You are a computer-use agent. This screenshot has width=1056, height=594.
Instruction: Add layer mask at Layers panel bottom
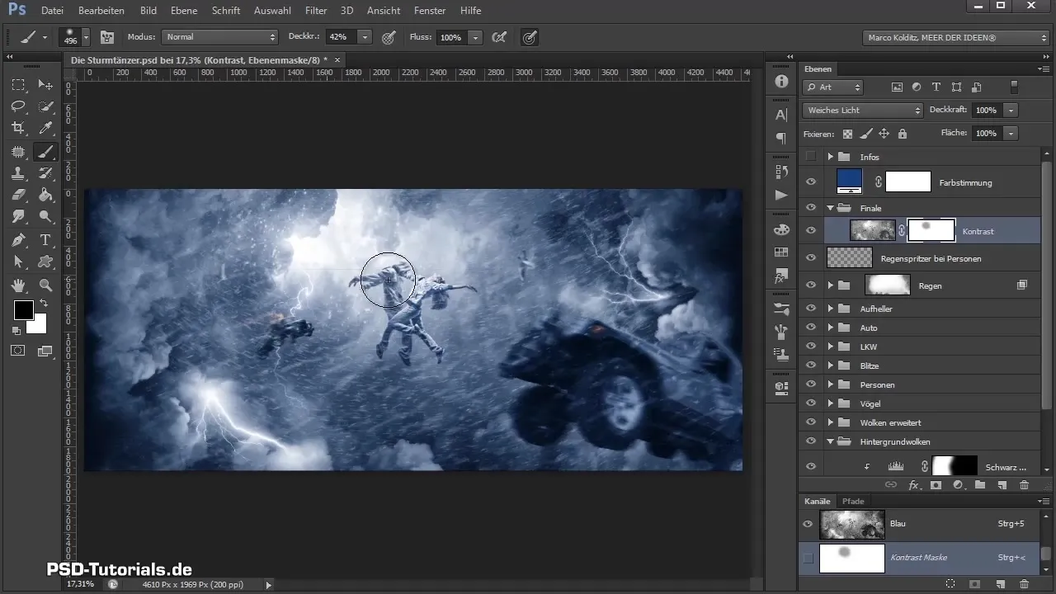click(936, 486)
